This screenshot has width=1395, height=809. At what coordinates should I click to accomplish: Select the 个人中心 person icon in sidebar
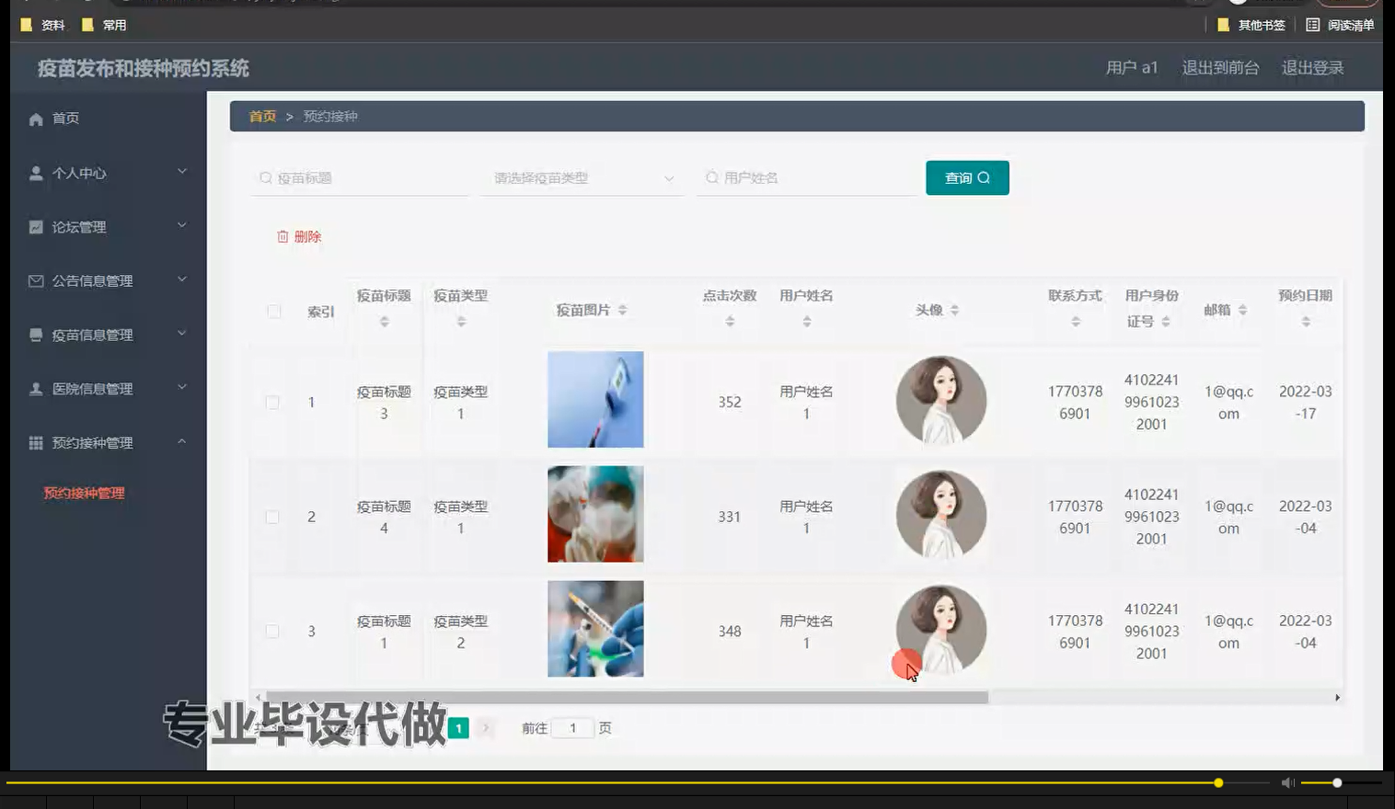[35, 172]
